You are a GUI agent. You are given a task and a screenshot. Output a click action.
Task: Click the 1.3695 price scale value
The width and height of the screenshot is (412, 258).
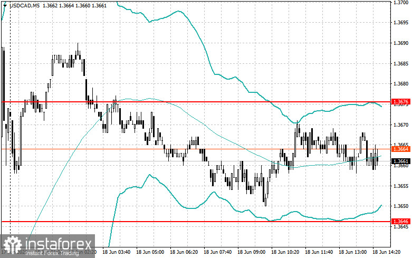pyautogui.click(x=401, y=23)
